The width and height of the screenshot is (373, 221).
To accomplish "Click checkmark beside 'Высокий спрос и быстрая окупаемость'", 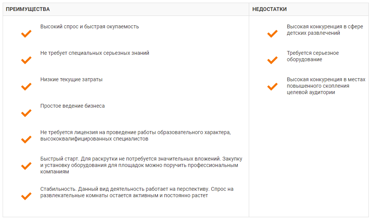I will [26, 34].
